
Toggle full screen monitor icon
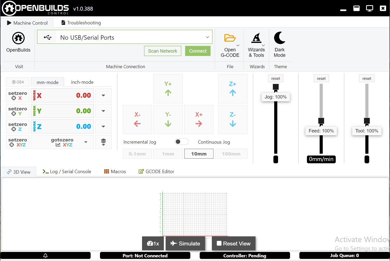[x=369, y=8]
